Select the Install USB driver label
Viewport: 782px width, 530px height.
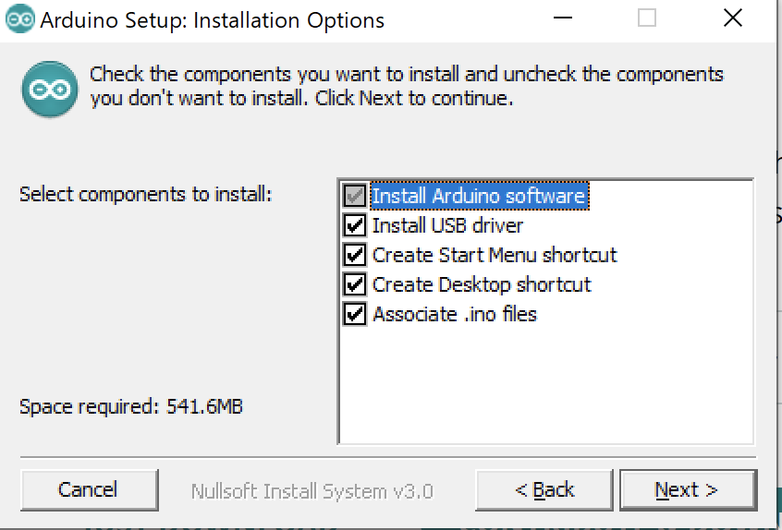447,225
